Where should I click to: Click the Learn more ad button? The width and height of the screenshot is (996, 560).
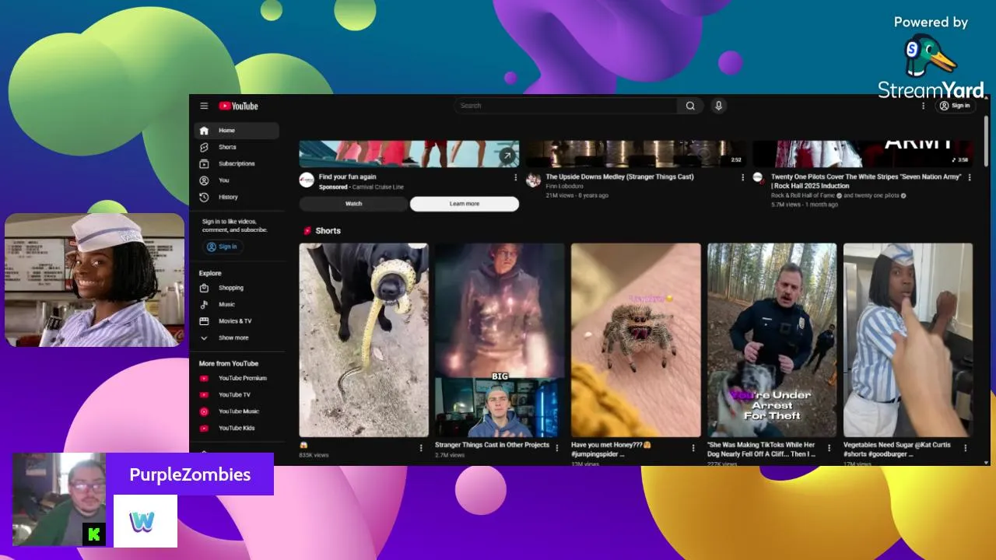pos(465,204)
